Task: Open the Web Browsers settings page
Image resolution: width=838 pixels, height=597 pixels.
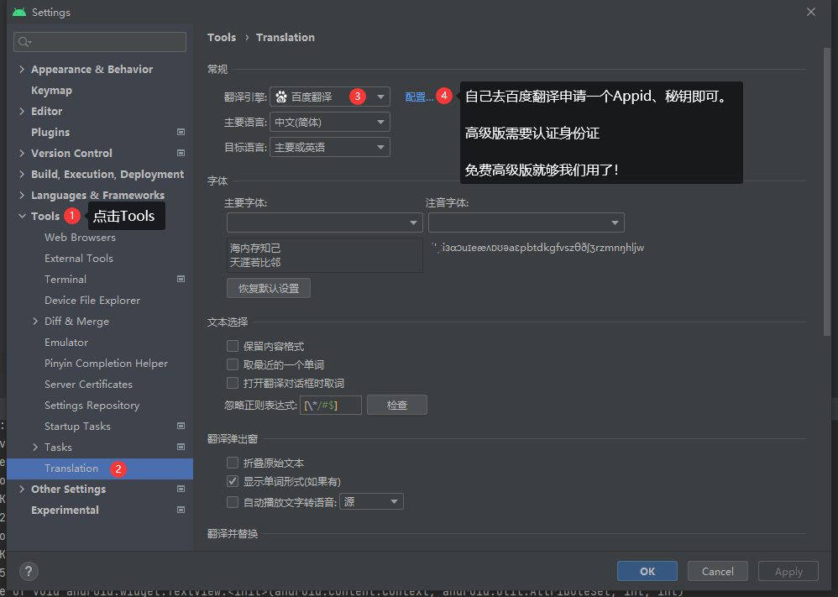Action: [x=80, y=238]
